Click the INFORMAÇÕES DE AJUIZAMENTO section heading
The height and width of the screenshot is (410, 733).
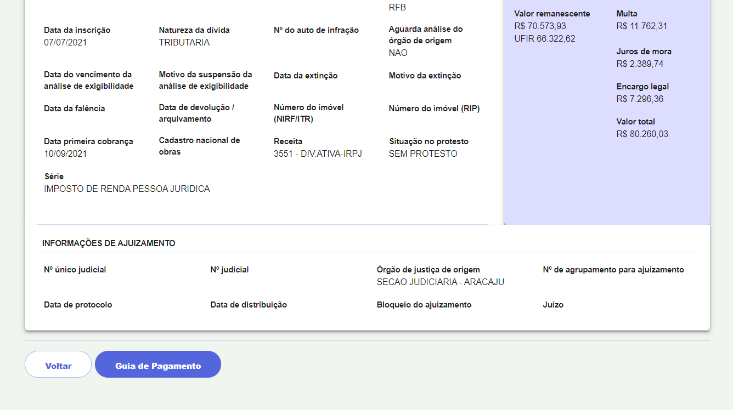pos(109,243)
